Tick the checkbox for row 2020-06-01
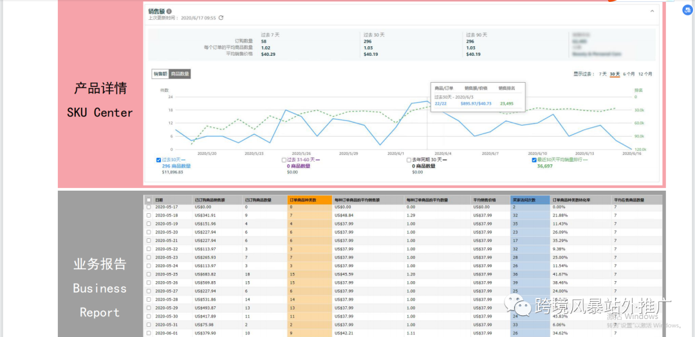 click(149, 333)
